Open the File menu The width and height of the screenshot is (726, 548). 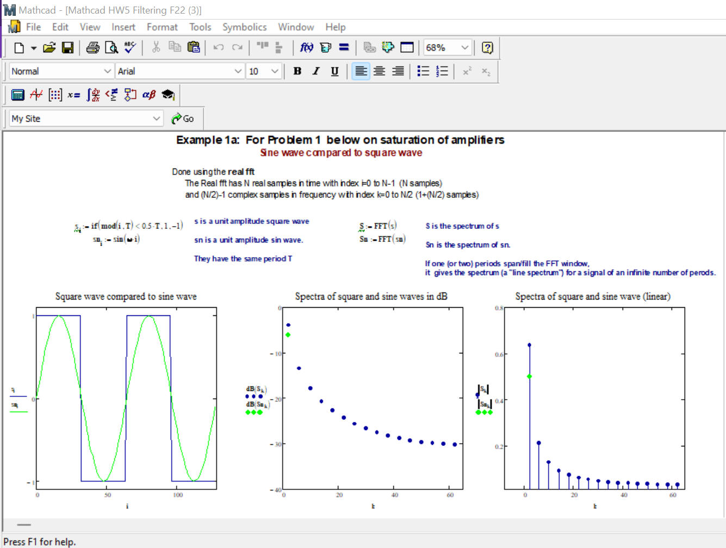coord(33,27)
